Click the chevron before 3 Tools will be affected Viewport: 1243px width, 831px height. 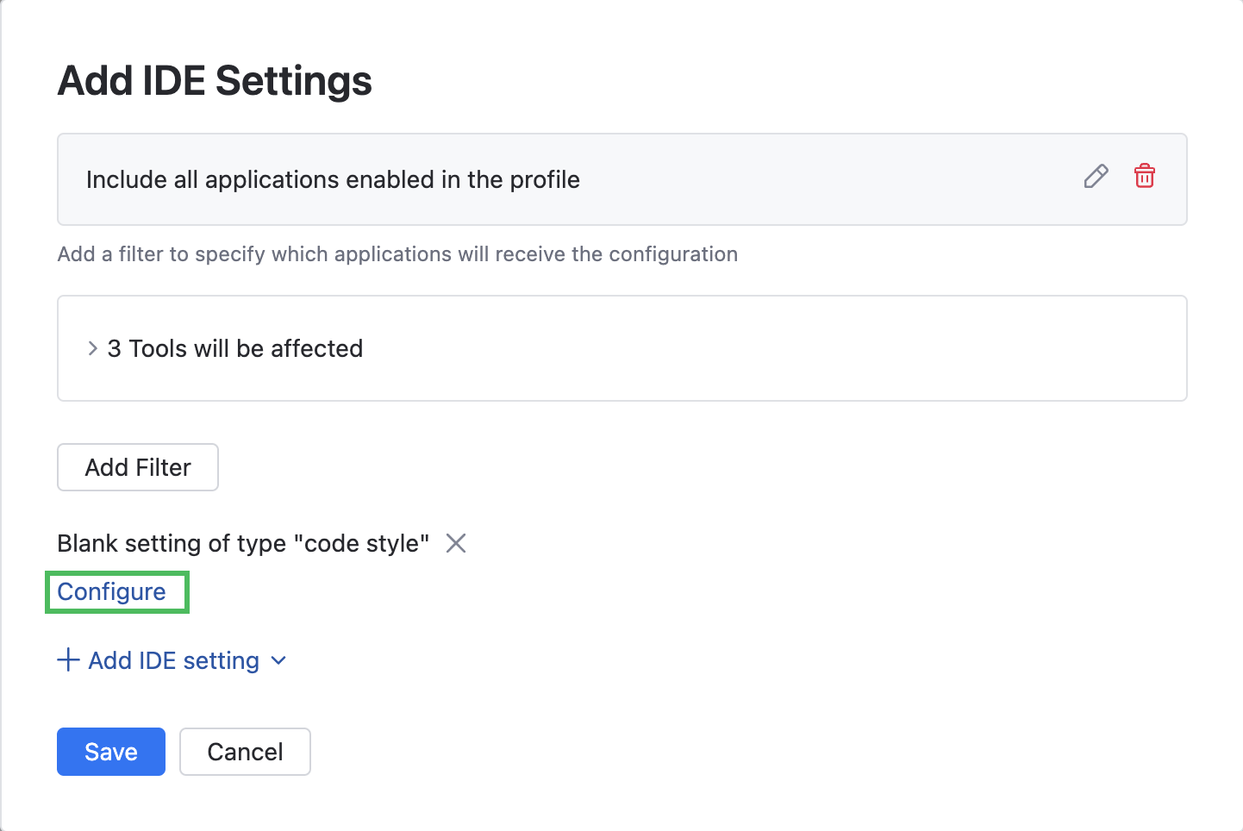[x=91, y=348]
